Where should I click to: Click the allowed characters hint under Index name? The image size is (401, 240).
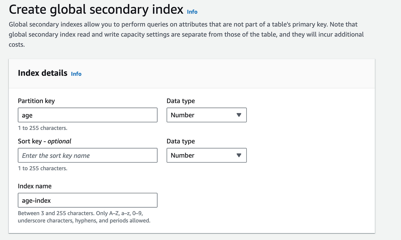pos(84,217)
